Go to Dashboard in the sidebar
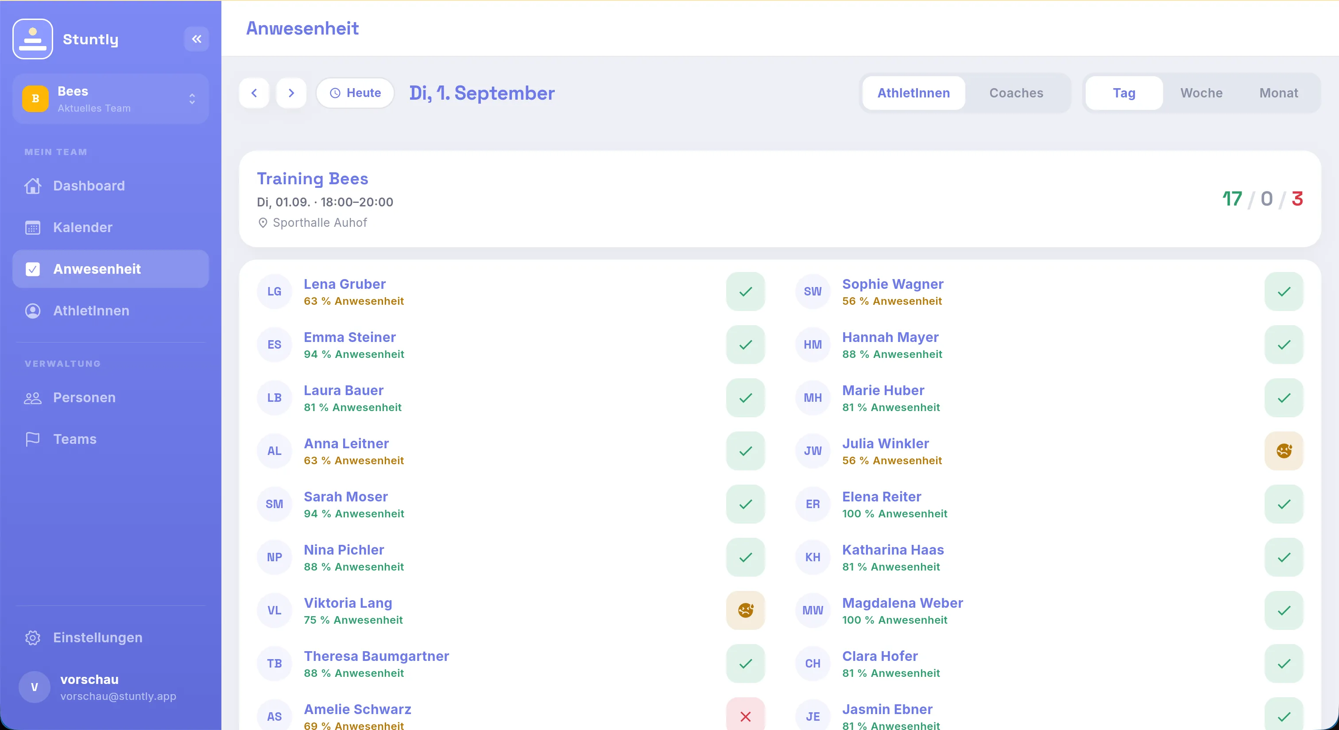This screenshot has height=730, width=1339. click(111, 186)
